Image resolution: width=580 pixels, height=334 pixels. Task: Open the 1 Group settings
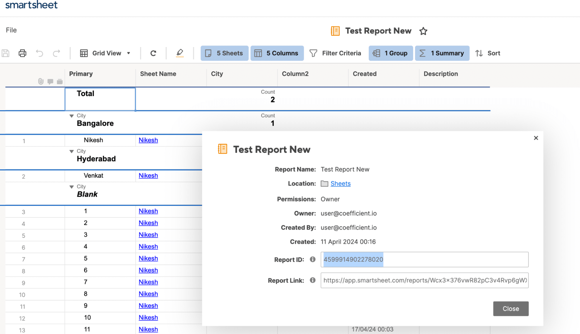tap(391, 53)
